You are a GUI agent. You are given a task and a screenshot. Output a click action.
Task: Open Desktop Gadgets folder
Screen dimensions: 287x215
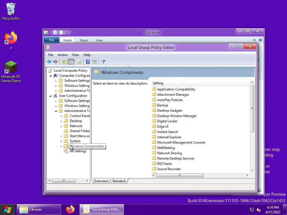(x=167, y=110)
